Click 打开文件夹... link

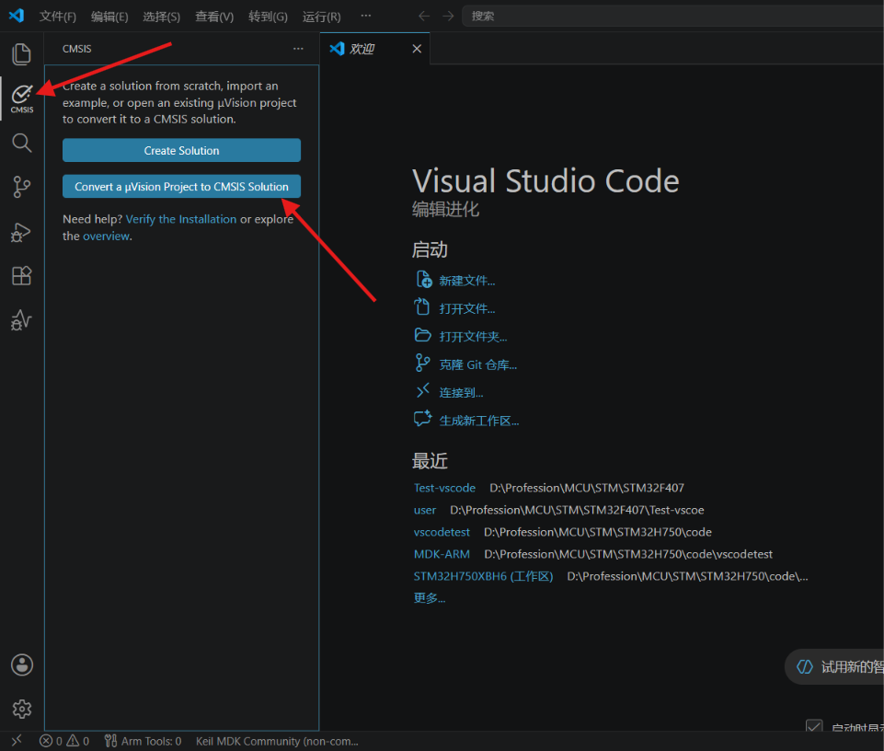pyautogui.click(x=473, y=337)
